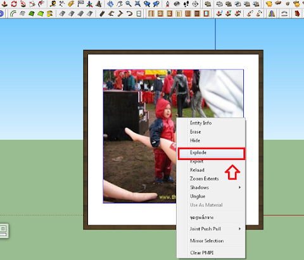Select the Push/Pull tool

tap(4, 4)
